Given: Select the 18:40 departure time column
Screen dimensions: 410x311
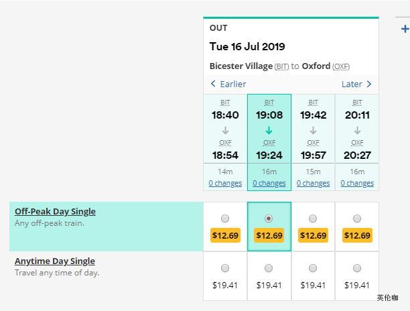Looking at the screenshot, I should pyautogui.click(x=225, y=115).
